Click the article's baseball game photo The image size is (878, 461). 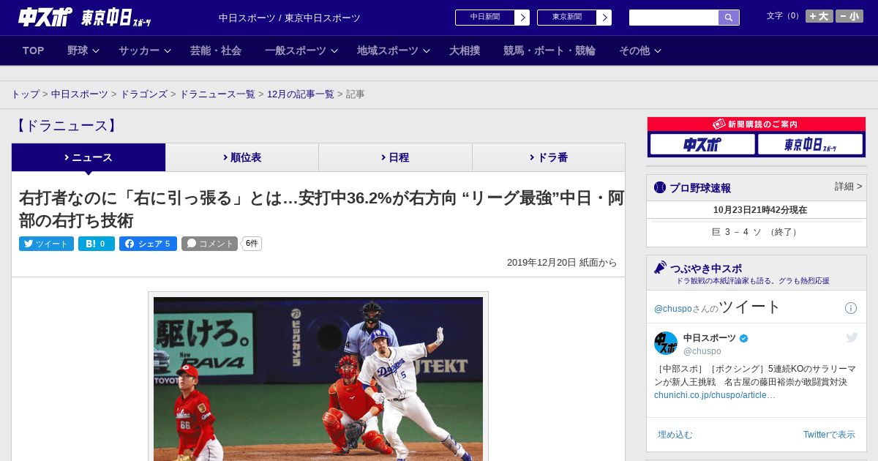pyautogui.click(x=318, y=378)
